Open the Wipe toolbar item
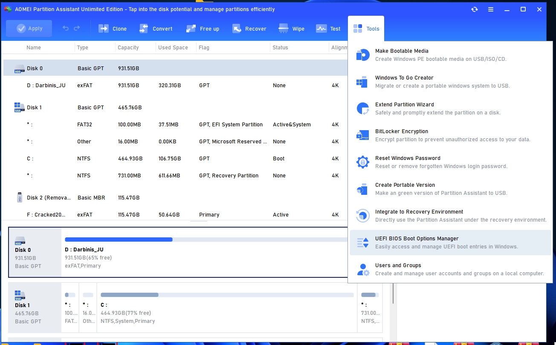This screenshot has height=345, width=556. [x=291, y=29]
